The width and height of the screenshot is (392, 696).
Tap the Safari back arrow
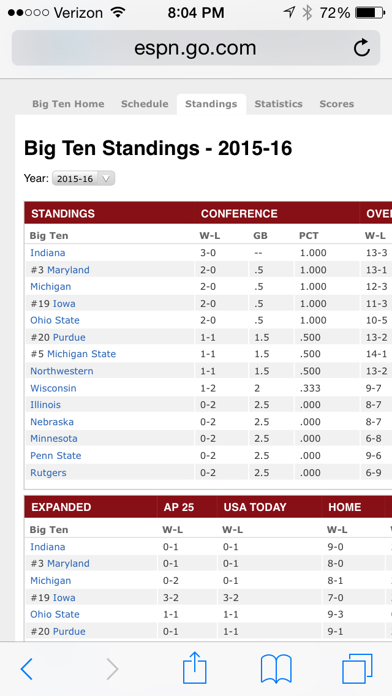26,668
